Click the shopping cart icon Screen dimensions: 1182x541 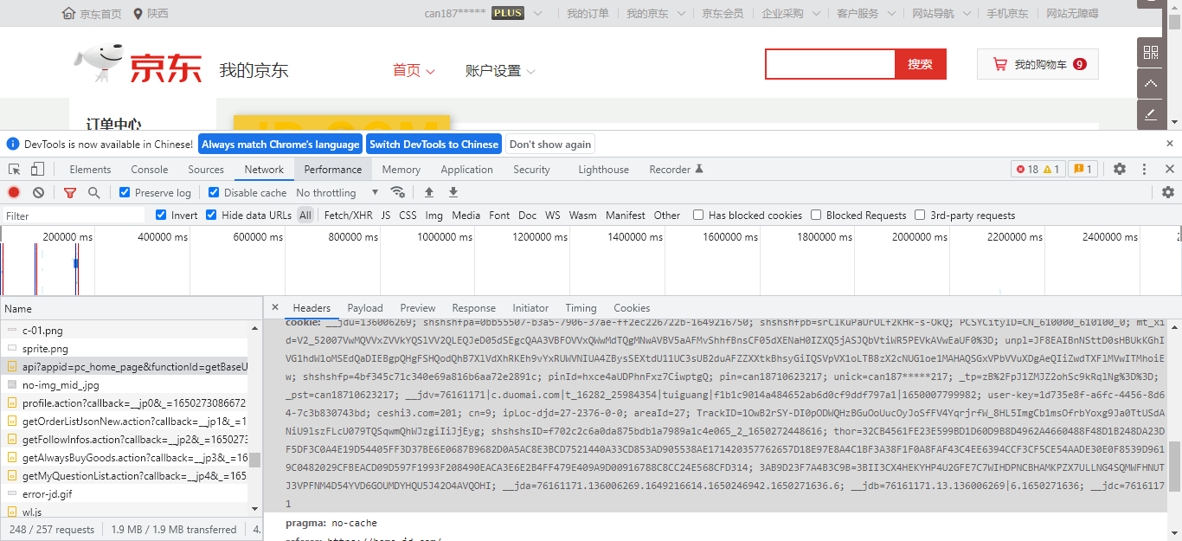[1000, 64]
